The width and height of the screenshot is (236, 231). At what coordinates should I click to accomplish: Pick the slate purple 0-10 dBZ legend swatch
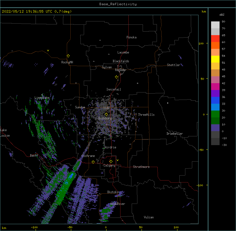215,128
